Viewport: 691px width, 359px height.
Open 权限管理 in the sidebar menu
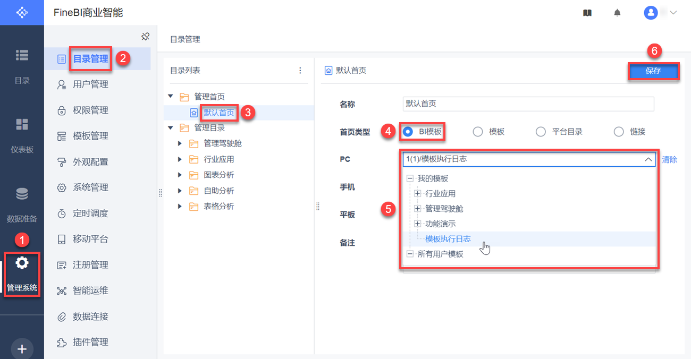click(x=90, y=110)
